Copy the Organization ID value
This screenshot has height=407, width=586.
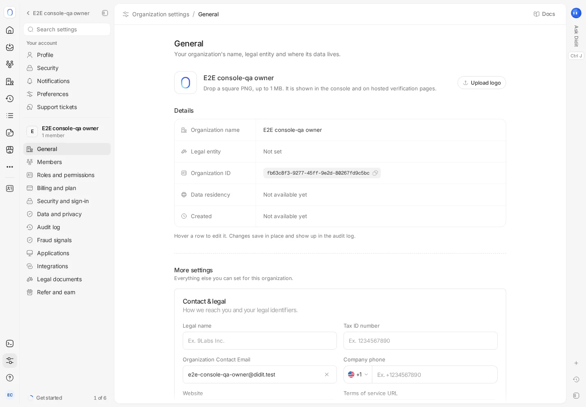[375, 173]
